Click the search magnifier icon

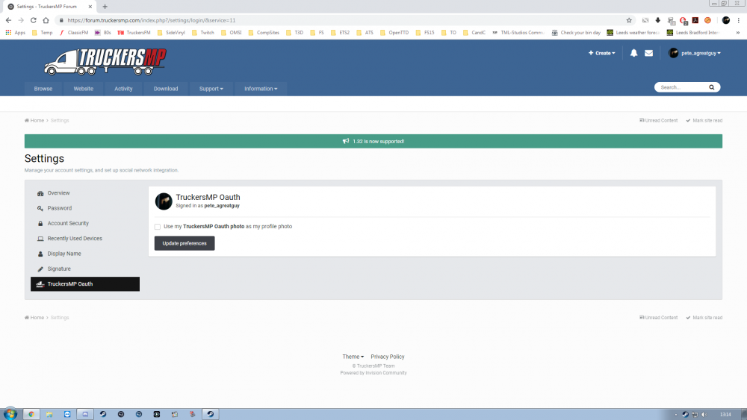(x=711, y=87)
